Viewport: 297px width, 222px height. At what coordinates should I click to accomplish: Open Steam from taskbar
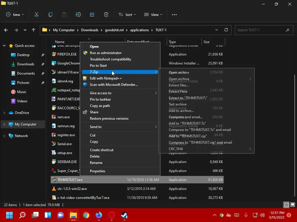(124, 215)
